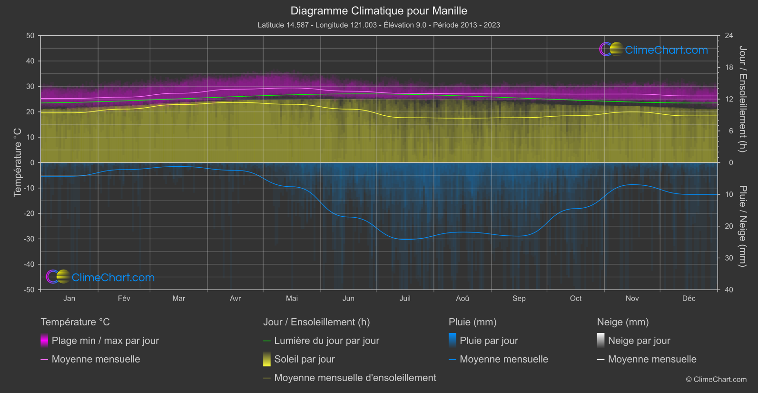758x393 pixels.
Task: Click the 'Jour / Ensoleillement (h)' right axis title
Action: [x=742, y=99]
